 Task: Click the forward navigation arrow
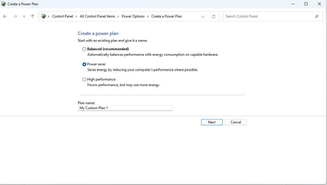pyautogui.click(x=15, y=16)
